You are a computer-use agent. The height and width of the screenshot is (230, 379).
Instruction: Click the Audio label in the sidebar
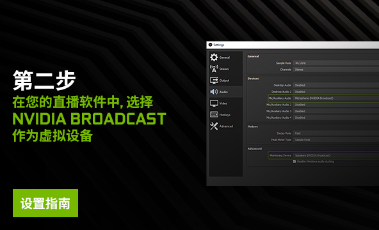tap(223, 92)
